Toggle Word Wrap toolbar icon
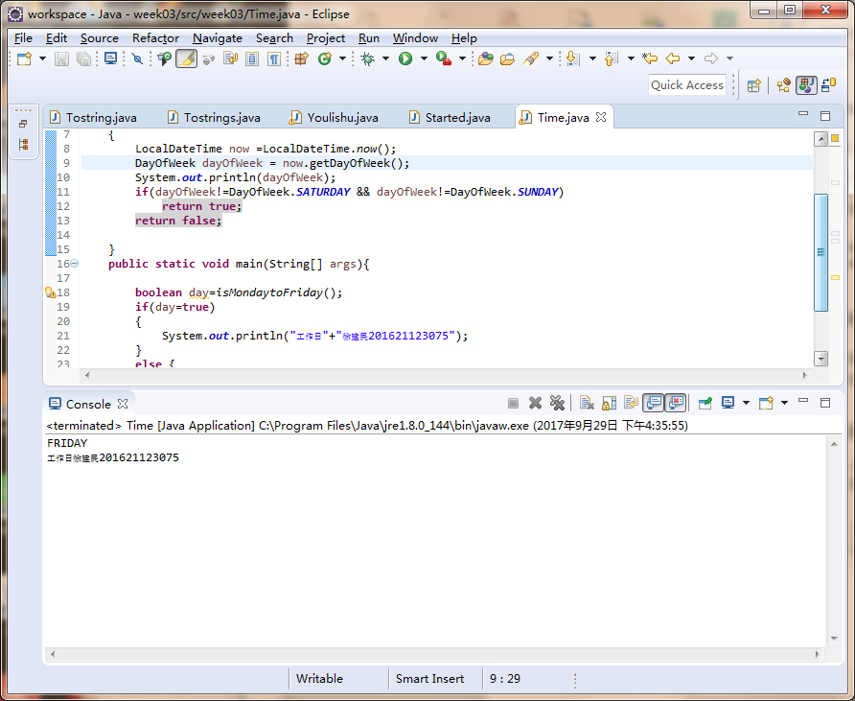 click(230, 58)
